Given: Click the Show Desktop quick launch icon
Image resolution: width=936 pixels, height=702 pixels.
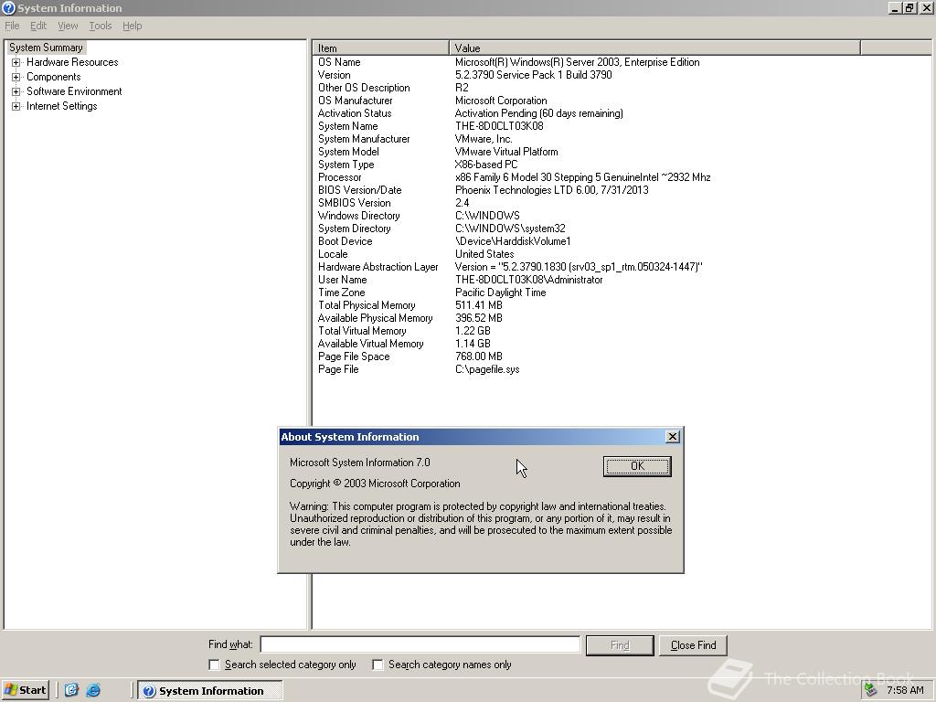Looking at the screenshot, I should (71, 691).
